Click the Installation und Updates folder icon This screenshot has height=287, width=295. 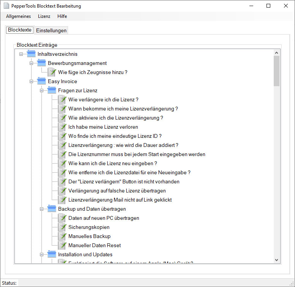[52, 254]
